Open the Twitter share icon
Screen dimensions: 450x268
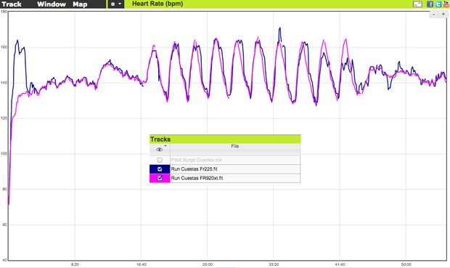[x=438, y=4]
